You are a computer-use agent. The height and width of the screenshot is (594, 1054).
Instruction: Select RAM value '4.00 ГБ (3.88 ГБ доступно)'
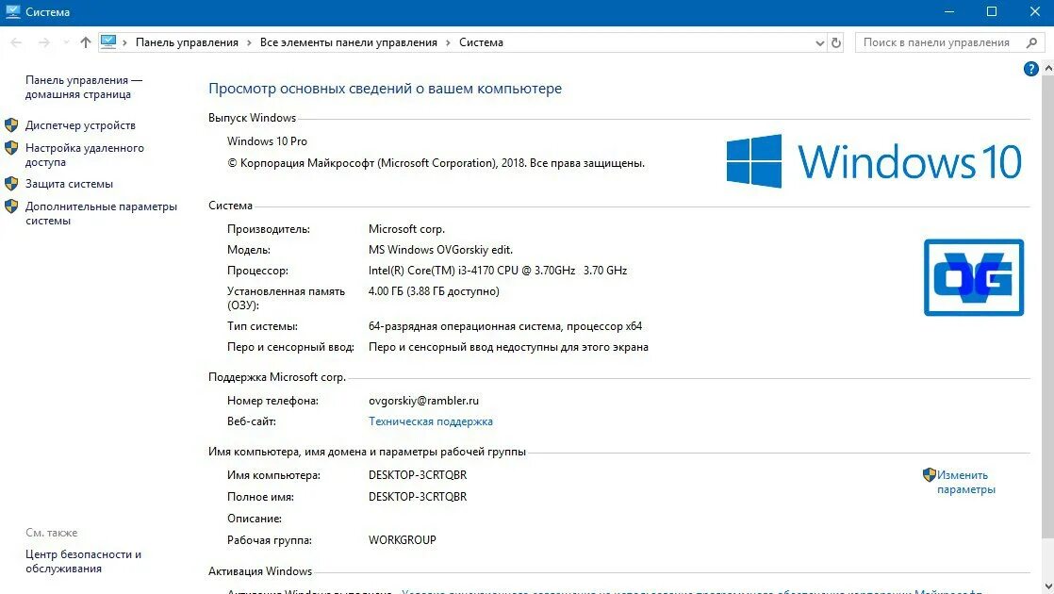(x=434, y=291)
